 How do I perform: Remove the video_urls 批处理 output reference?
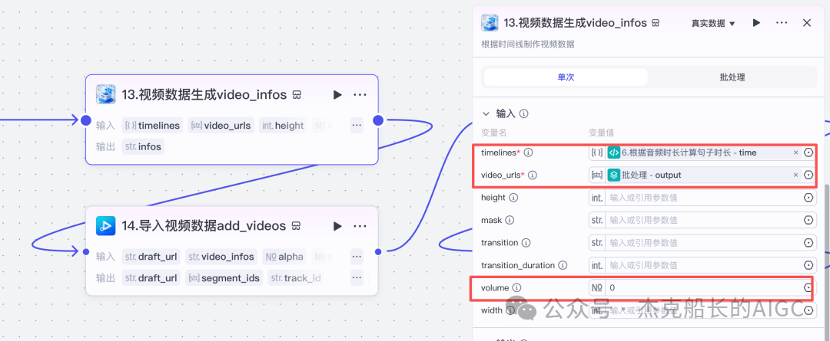[x=795, y=175]
